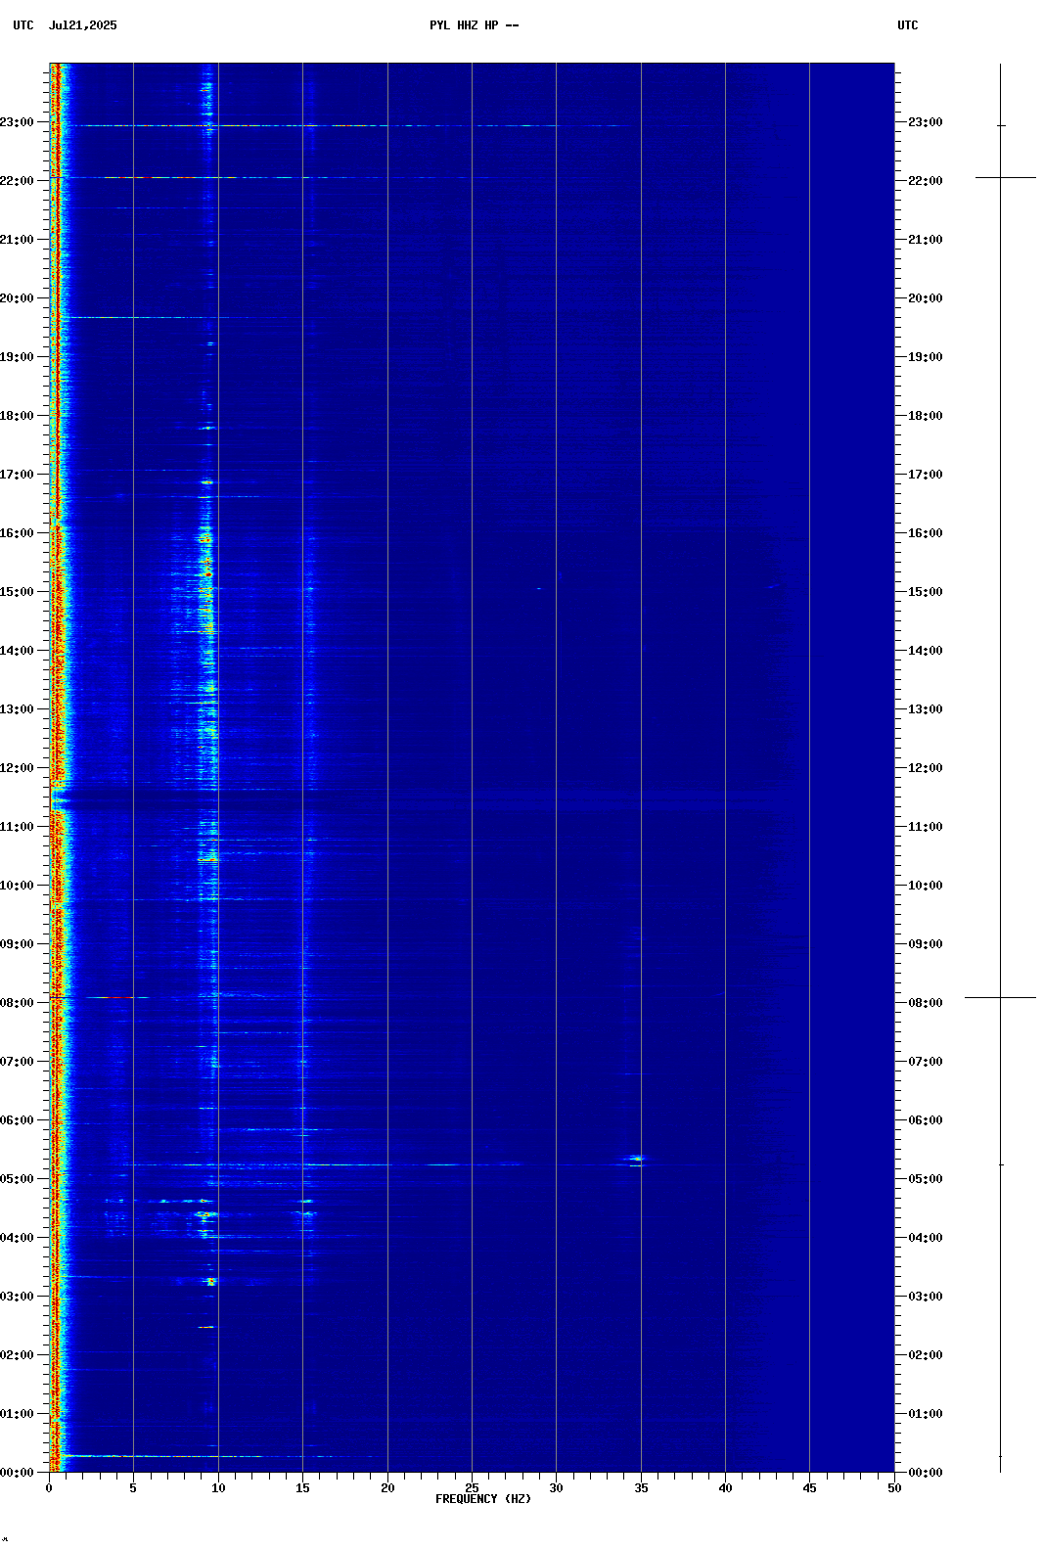Click 00:00 on the left time axis
This screenshot has height=1550, width=1043.
coord(17,1473)
